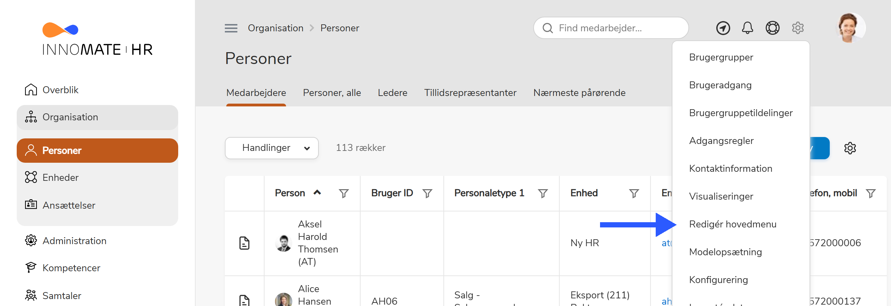Screen dimensions: 891x306
Task: Open document icon for Aksel Harold Thomsen
Action: tap(244, 243)
